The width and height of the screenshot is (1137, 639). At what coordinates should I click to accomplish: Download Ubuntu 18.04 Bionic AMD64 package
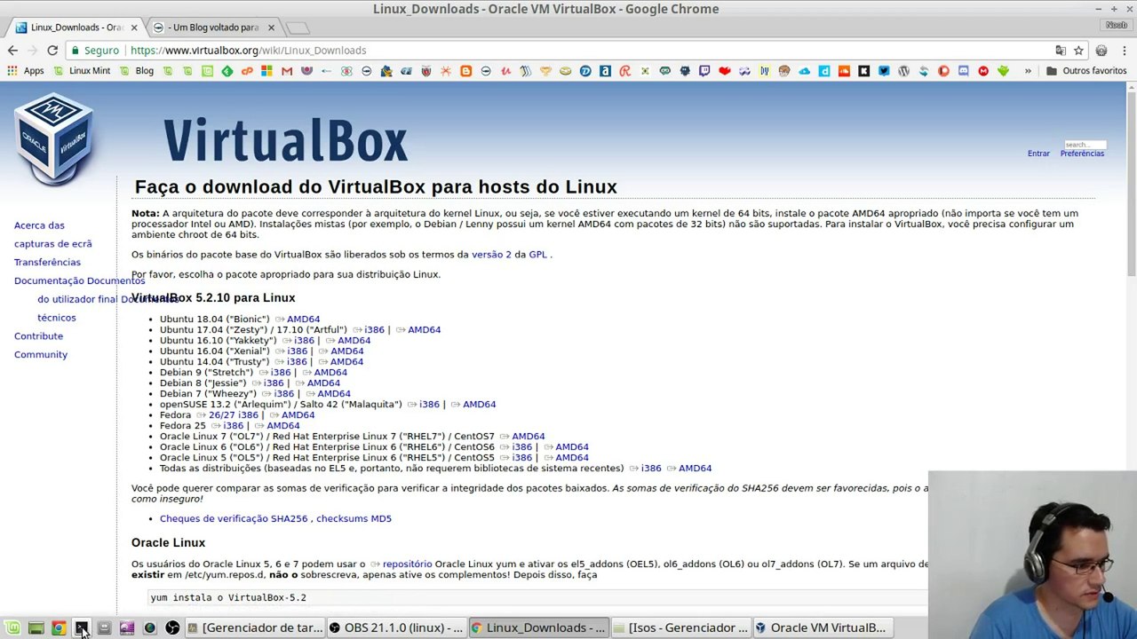click(303, 319)
